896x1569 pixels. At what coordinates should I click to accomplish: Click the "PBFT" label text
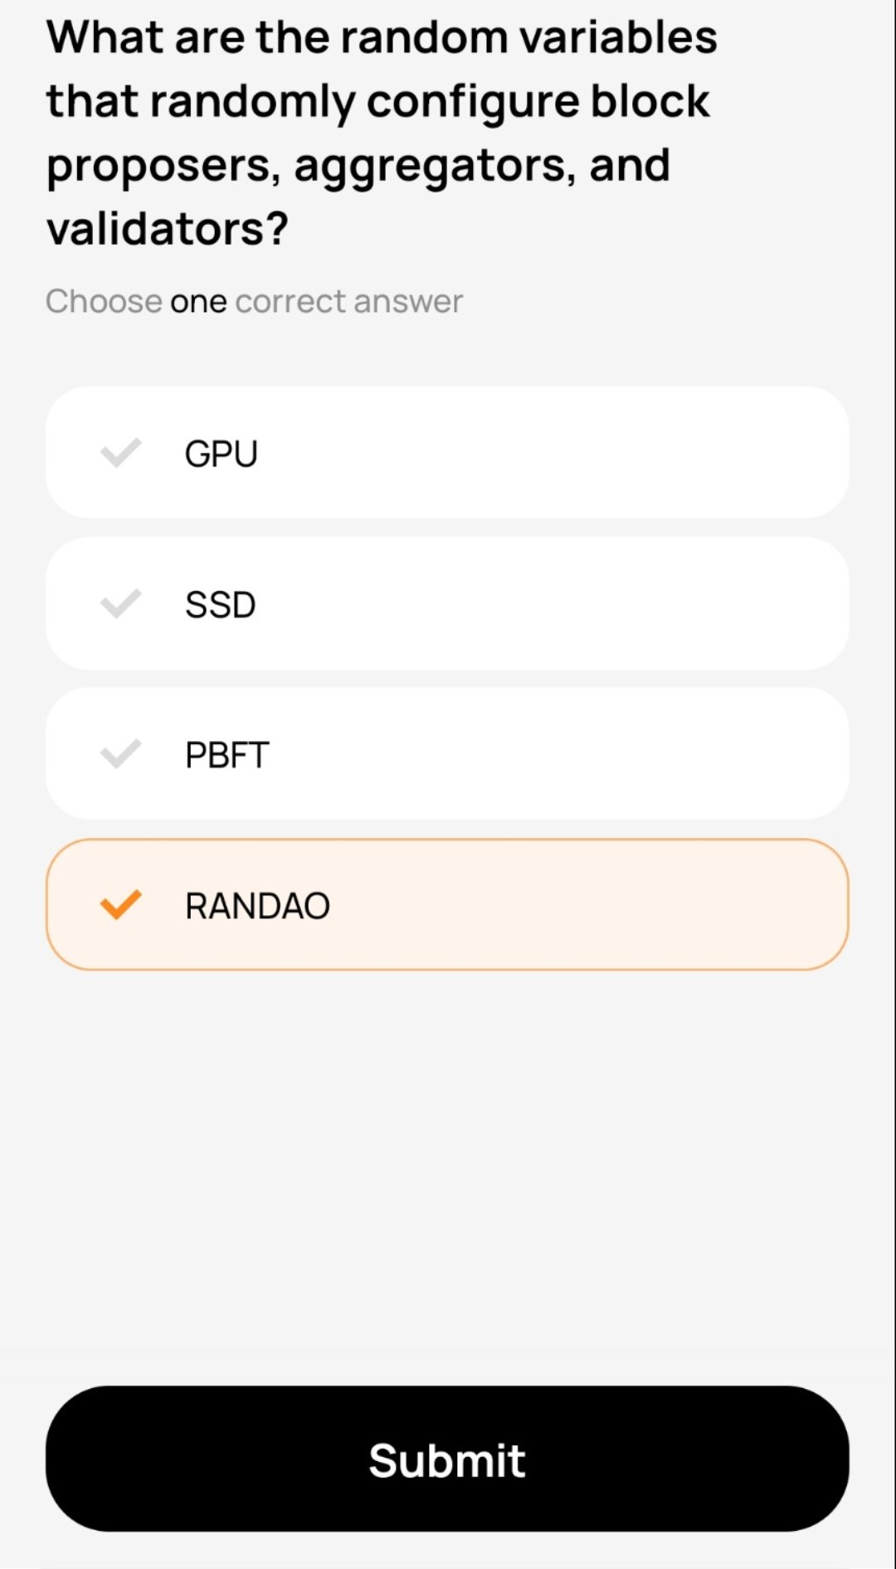(226, 755)
